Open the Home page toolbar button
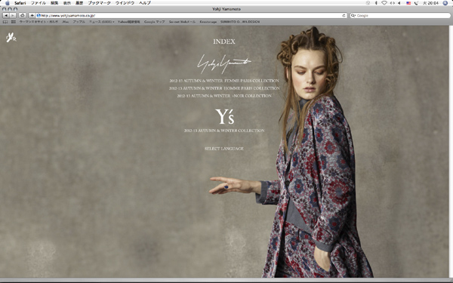 pyautogui.click(x=23, y=16)
